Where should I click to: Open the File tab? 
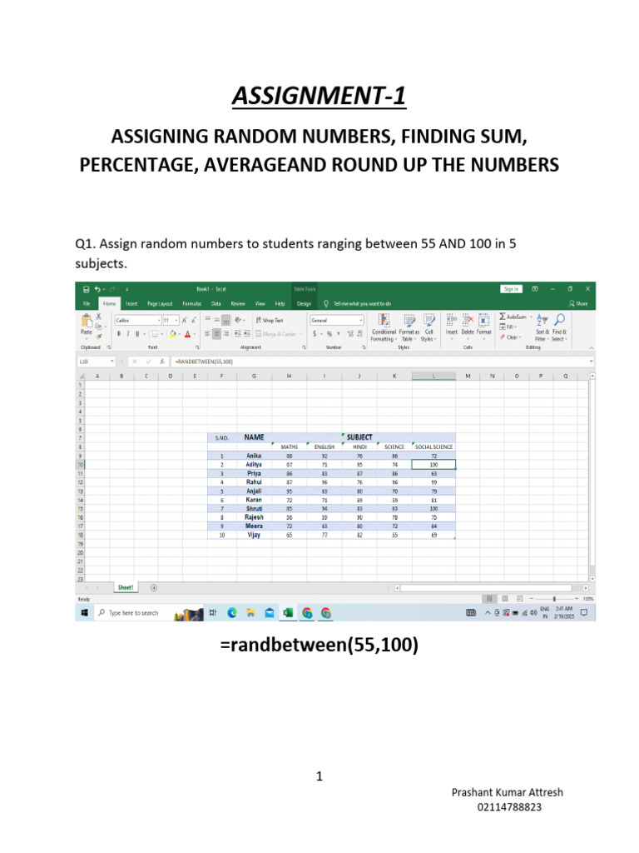click(87, 303)
